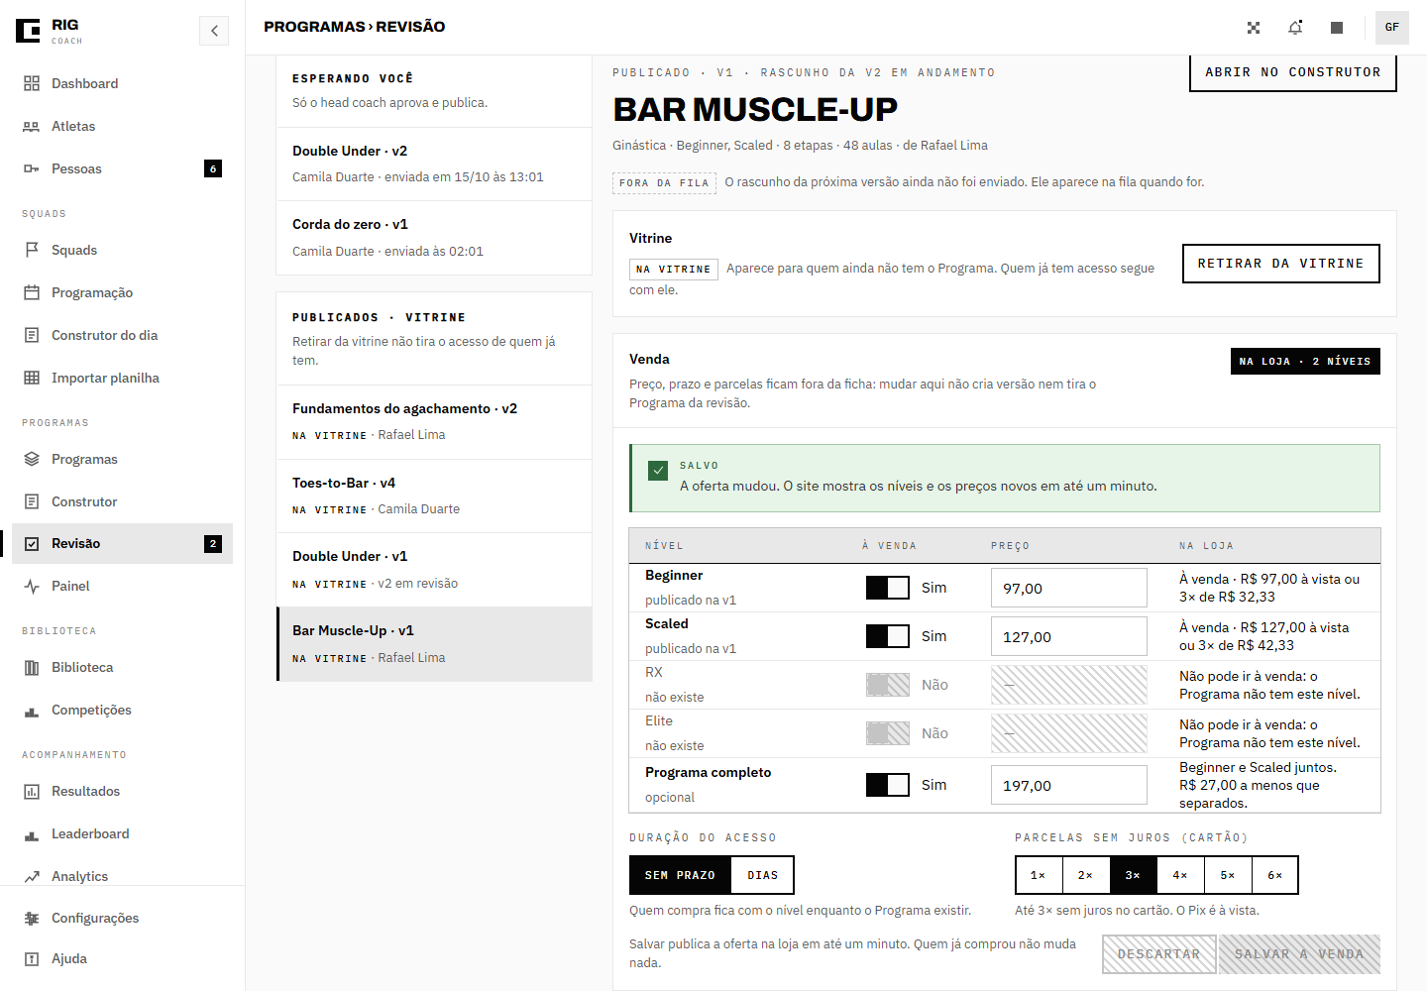Open Leaderboard in the sidebar

(122, 833)
